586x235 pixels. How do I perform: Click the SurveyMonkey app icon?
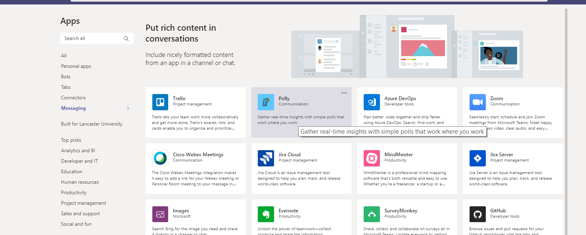pyautogui.click(x=372, y=214)
